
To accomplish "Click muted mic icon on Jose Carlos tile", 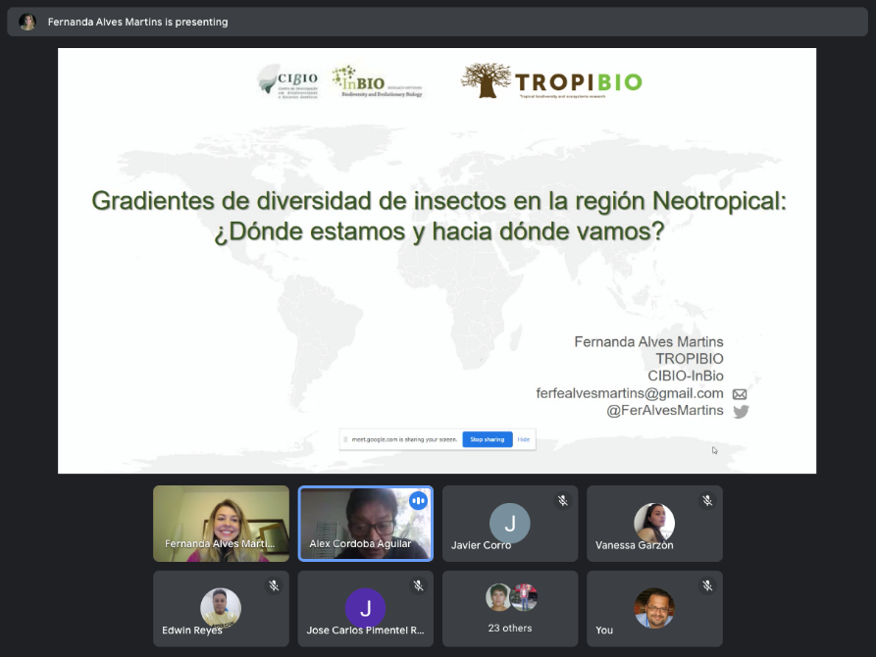I will (x=419, y=585).
